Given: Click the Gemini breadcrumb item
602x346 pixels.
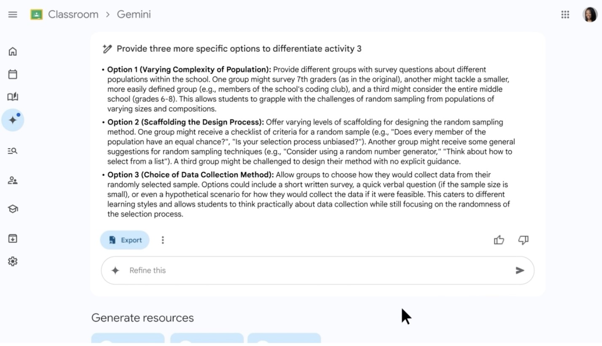Looking at the screenshot, I should point(134,15).
